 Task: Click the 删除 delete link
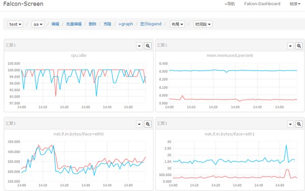[x=93, y=24]
